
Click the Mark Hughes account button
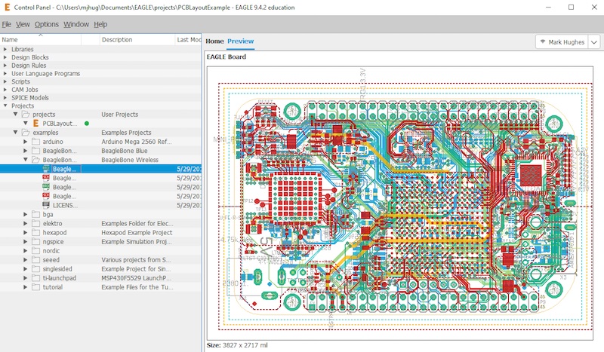pos(562,42)
